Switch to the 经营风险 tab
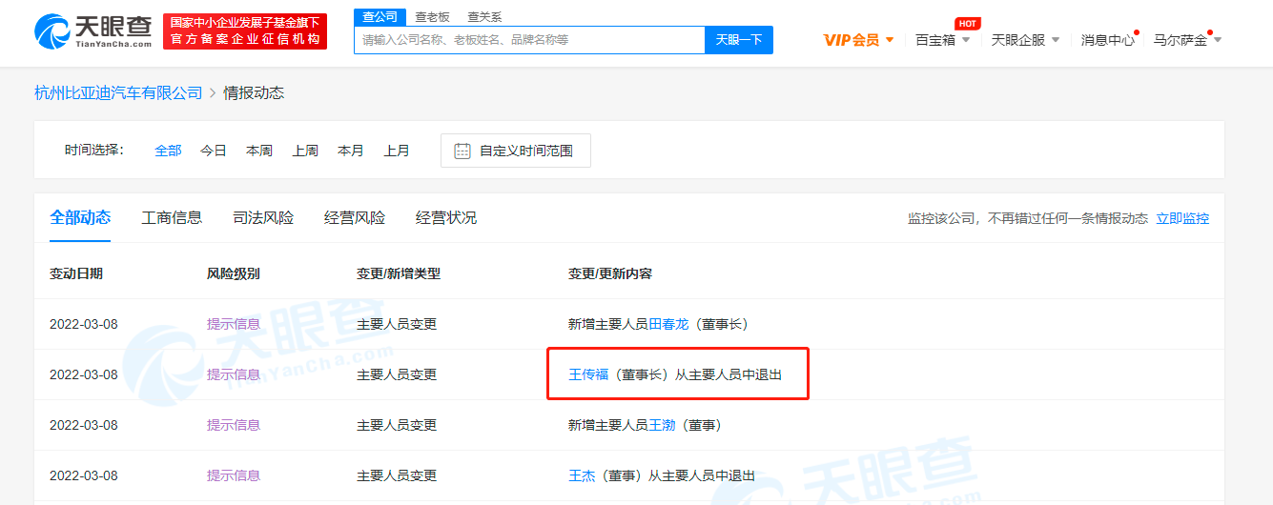 355,217
